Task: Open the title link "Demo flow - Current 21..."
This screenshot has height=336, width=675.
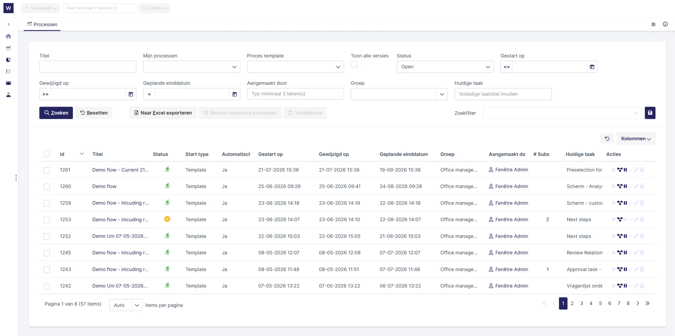Action: (120, 170)
